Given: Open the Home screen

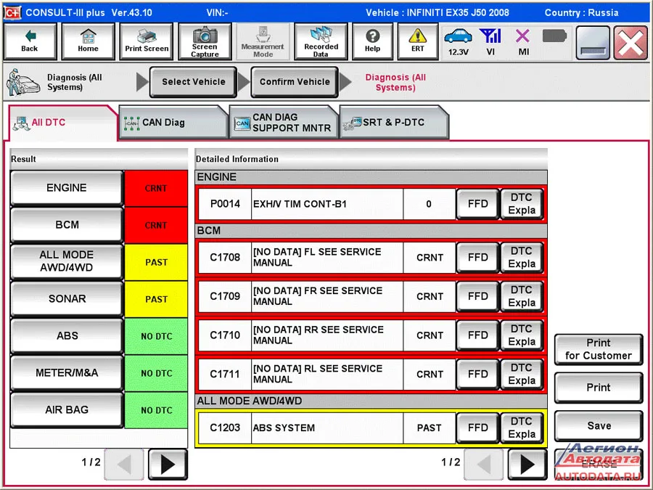Looking at the screenshot, I should pyautogui.click(x=88, y=41).
